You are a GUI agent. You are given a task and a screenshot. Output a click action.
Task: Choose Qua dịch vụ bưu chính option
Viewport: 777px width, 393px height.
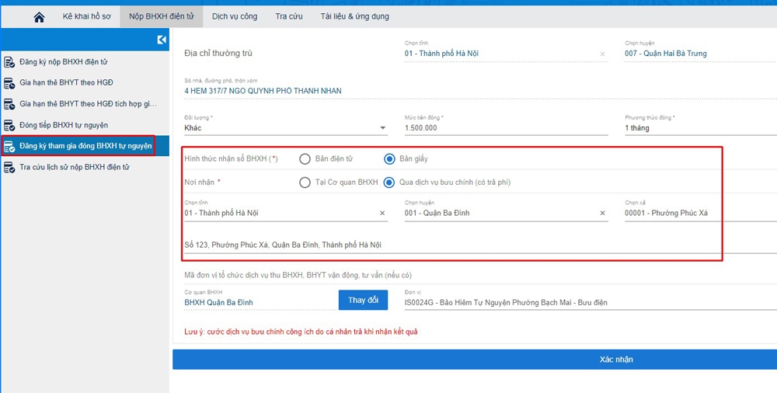click(390, 183)
